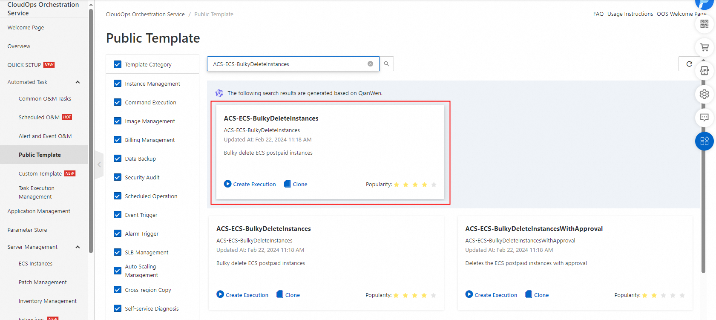The width and height of the screenshot is (716, 320).
Task: Click Clone text in the highlighted QianWen card
Action: (300, 185)
